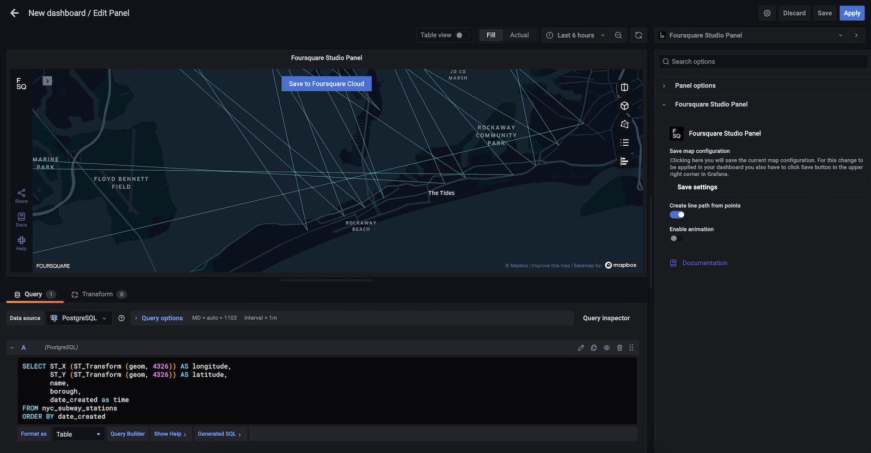Screen dimensions: 871x453
Task: Select the draw on map tool
Action: click(x=624, y=125)
